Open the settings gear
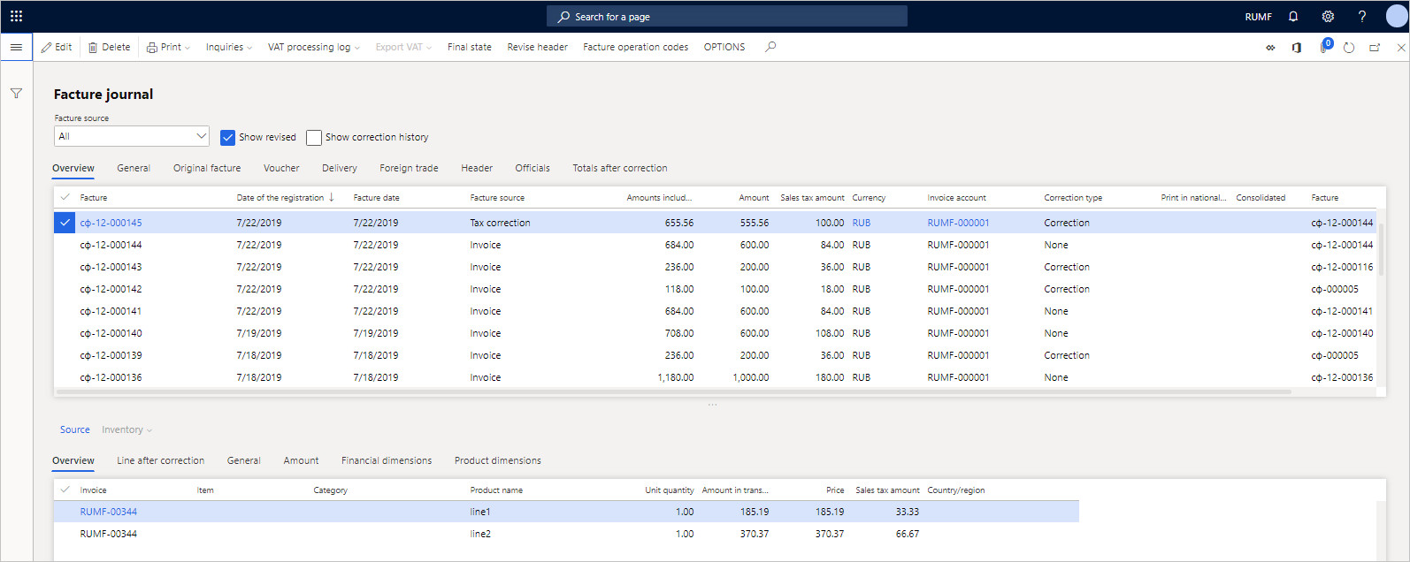The height and width of the screenshot is (562, 1410). (1328, 16)
